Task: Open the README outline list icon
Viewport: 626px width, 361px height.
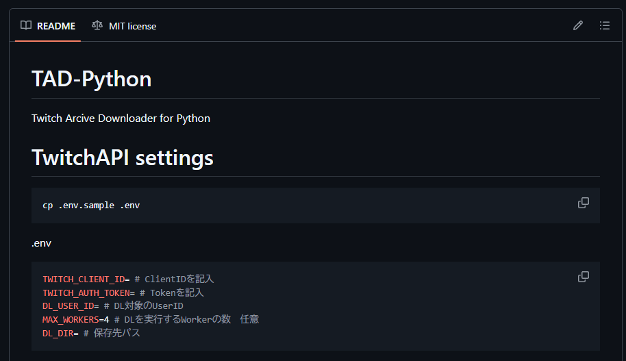Action: (x=605, y=26)
